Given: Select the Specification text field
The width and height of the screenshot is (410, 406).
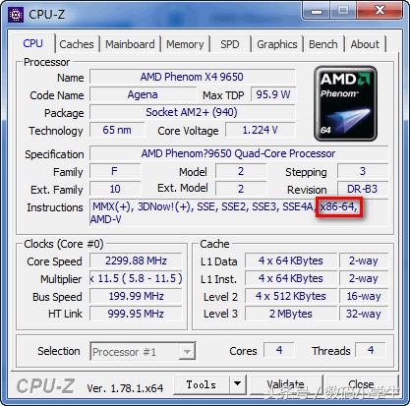Looking at the screenshot, I should tap(239, 153).
